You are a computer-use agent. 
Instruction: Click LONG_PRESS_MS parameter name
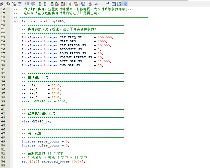73,53
